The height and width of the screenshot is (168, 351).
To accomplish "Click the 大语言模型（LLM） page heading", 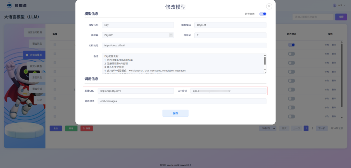I will 22,17.
